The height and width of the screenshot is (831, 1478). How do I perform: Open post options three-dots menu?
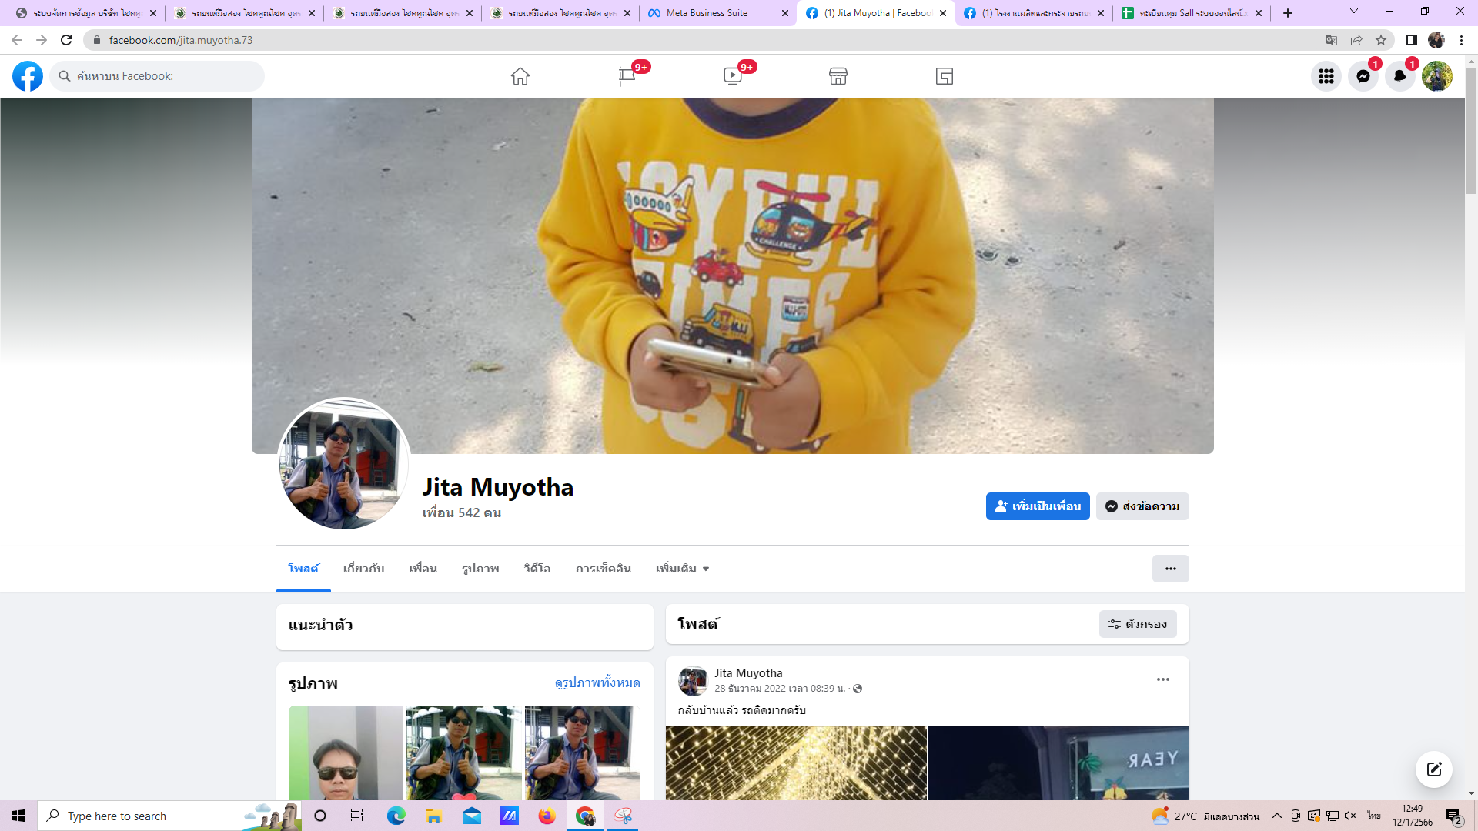(x=1162, y=679)
